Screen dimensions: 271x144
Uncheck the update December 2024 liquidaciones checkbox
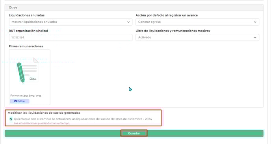pyautogui.click(x=11, y=119)
